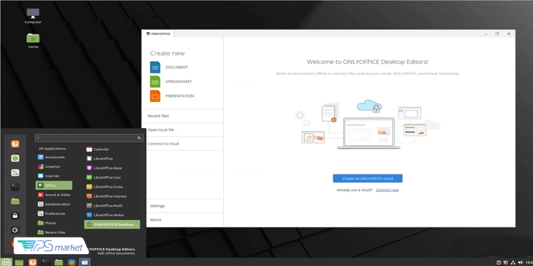Open the Administration category
The height and width of the screenshot is (266, 533).
tap(54, 204)
